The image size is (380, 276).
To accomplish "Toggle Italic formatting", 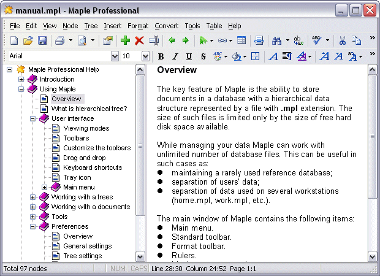I will pyautogui.click(x=175, y=56).
